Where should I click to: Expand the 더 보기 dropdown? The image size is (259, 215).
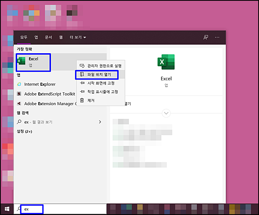(78, 37)
